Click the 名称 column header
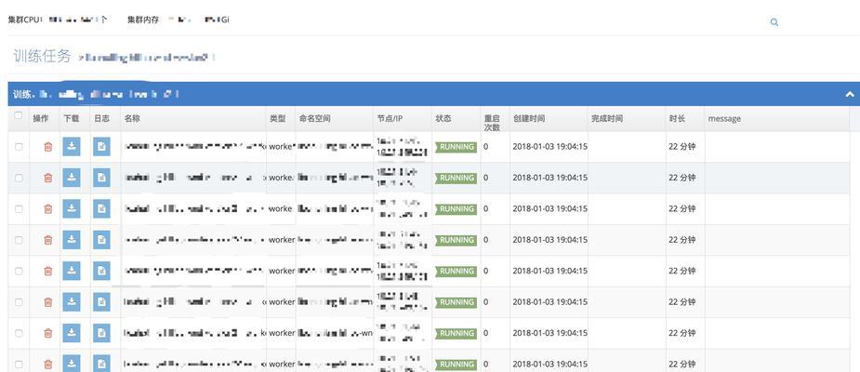 [132, 118]
